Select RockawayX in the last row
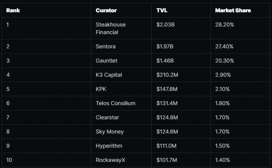The image size is (272, 168). pos(110,160)
